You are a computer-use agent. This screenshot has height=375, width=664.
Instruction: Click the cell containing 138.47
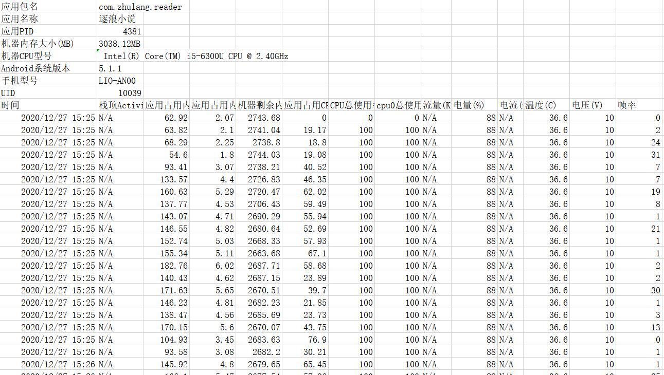(167, 315)
